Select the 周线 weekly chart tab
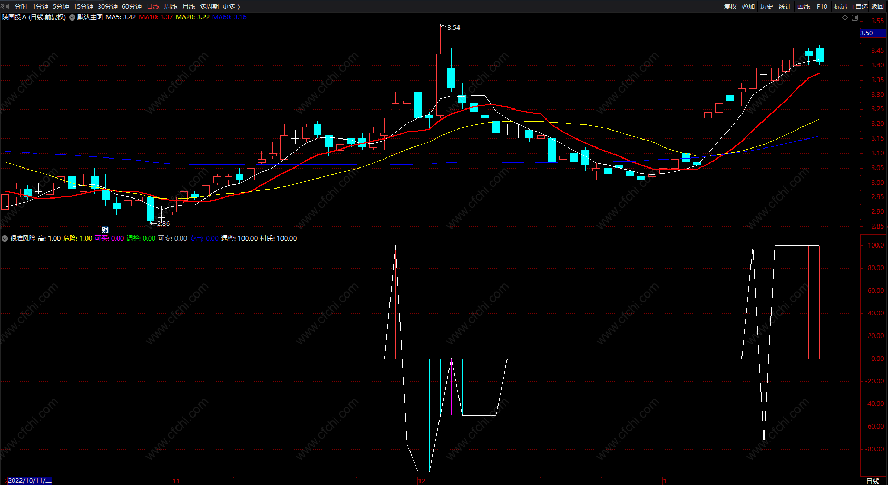This screenshot has height=485, width=888. pyautogui.click(x=171, y=7)
